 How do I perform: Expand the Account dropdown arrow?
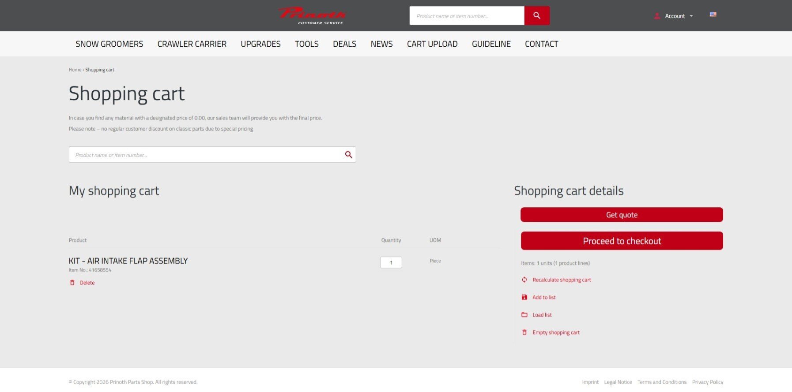(x=691, y=16)
